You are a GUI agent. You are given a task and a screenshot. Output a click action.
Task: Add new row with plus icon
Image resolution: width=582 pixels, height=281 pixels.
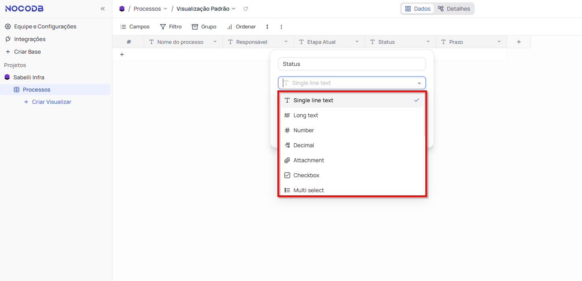point(122,54)
